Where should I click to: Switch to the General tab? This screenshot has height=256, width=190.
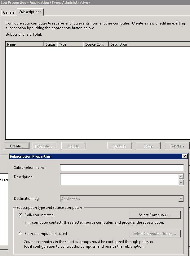(x=9, y=12)
